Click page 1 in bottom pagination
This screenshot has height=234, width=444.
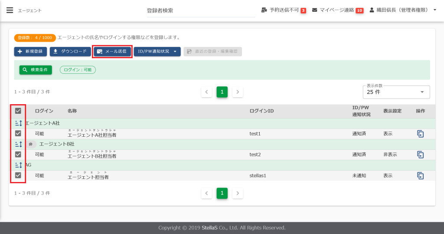[x=222, y=193]
